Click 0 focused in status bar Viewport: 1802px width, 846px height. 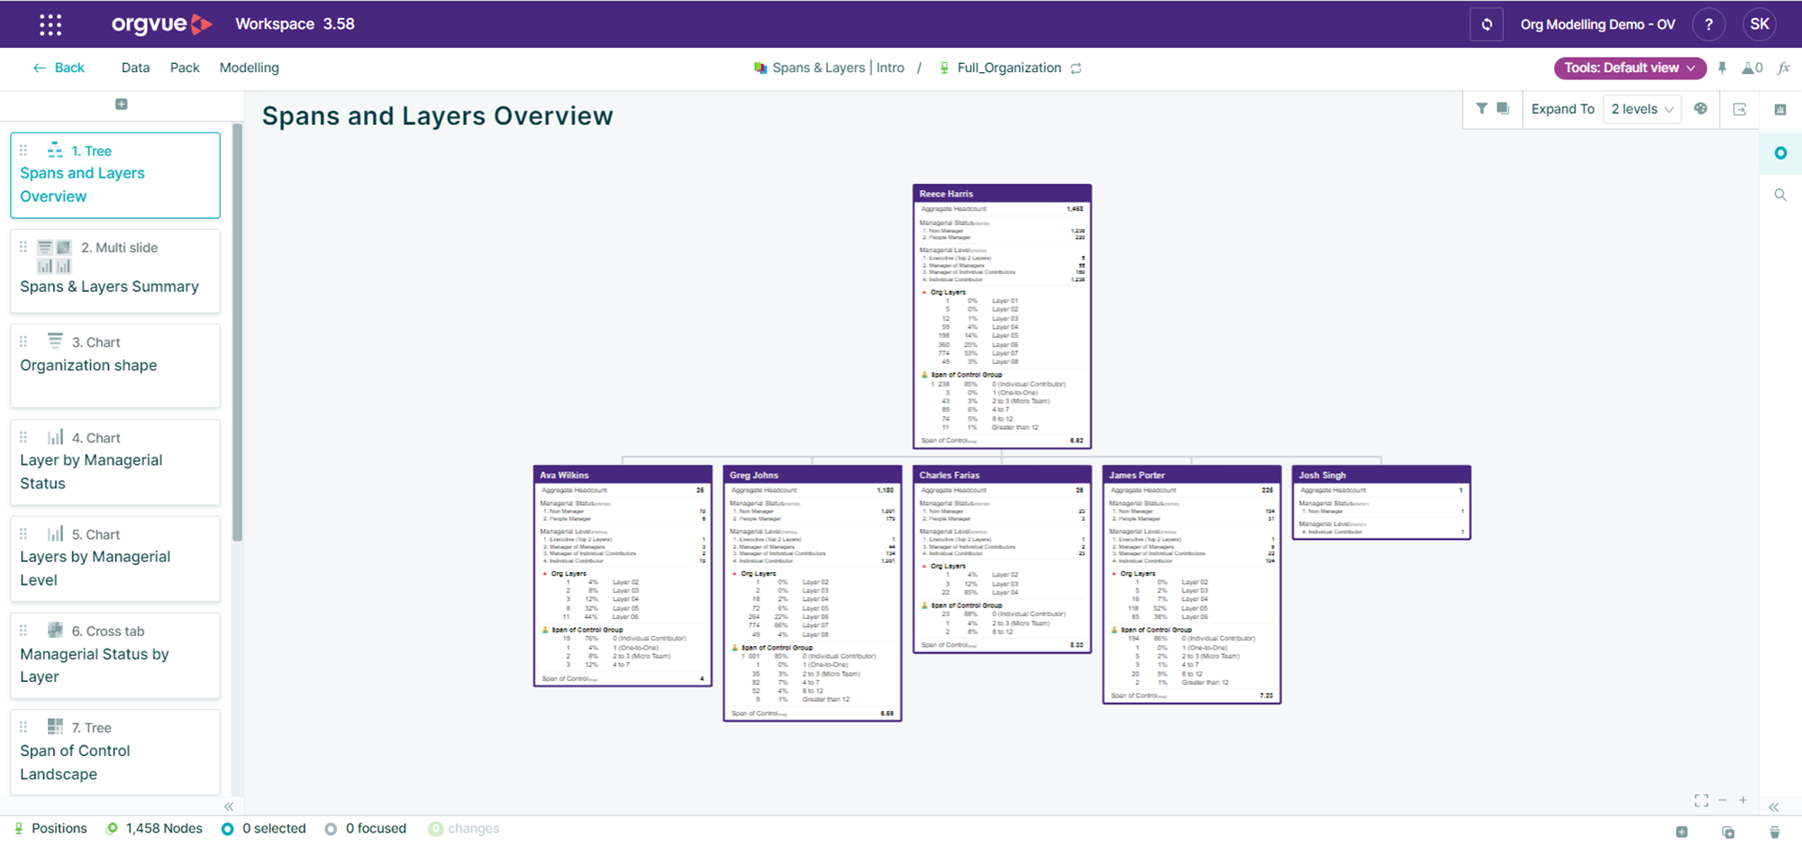pos(366,829)
